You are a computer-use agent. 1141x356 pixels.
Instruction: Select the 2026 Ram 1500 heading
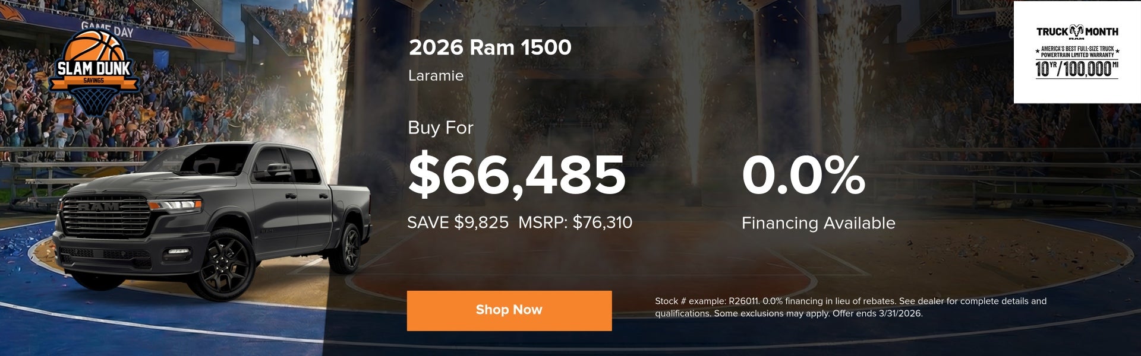(490, 47)
